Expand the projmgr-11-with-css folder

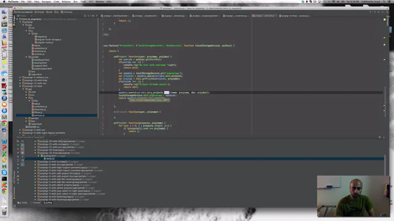click(x=20, y=83)
